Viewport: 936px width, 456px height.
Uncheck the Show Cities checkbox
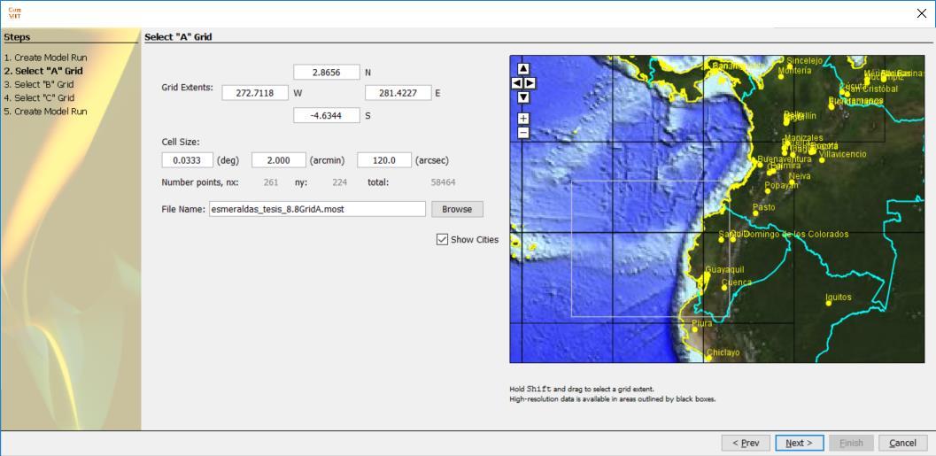442,239
